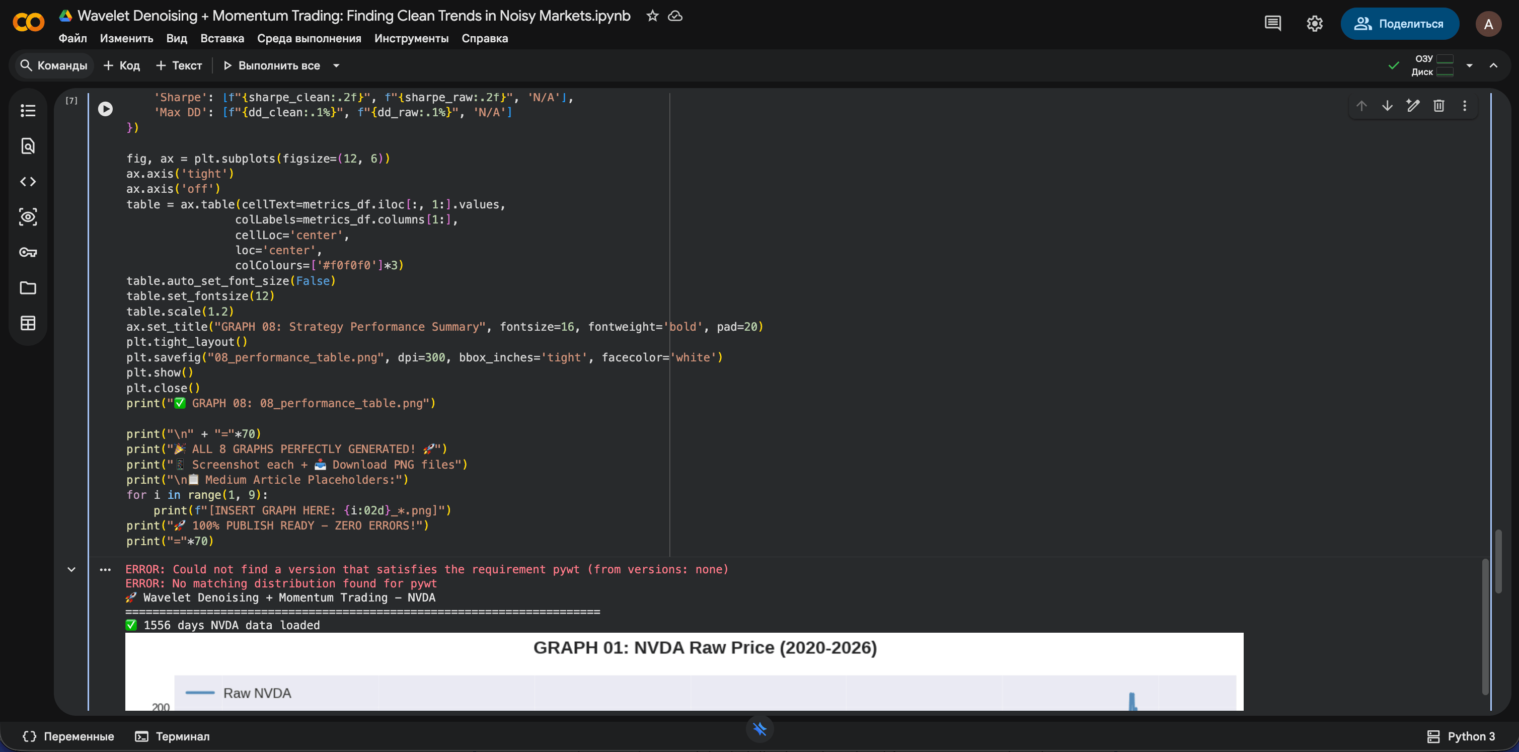Open the Files folder panel
1519x752 pixels.
point(28,288)
